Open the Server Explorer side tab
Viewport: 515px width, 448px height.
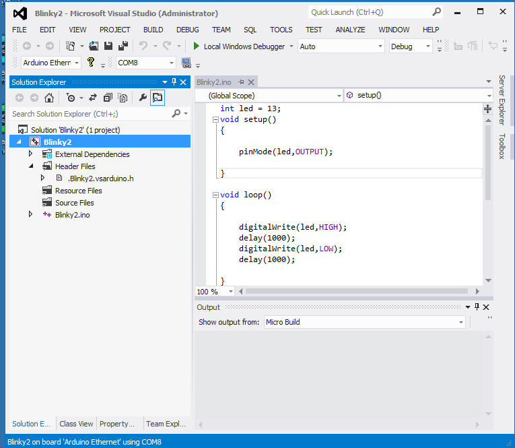tap(502, 100)
